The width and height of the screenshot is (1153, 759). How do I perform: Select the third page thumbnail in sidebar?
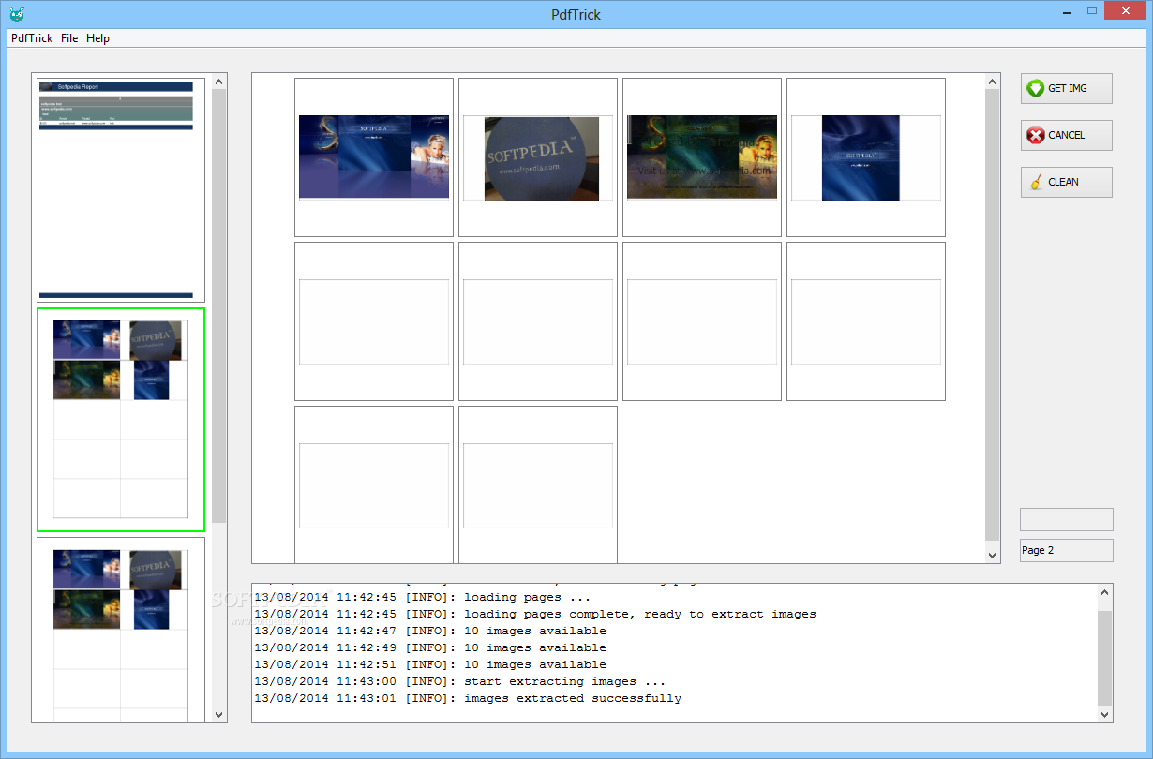[121, 630]
